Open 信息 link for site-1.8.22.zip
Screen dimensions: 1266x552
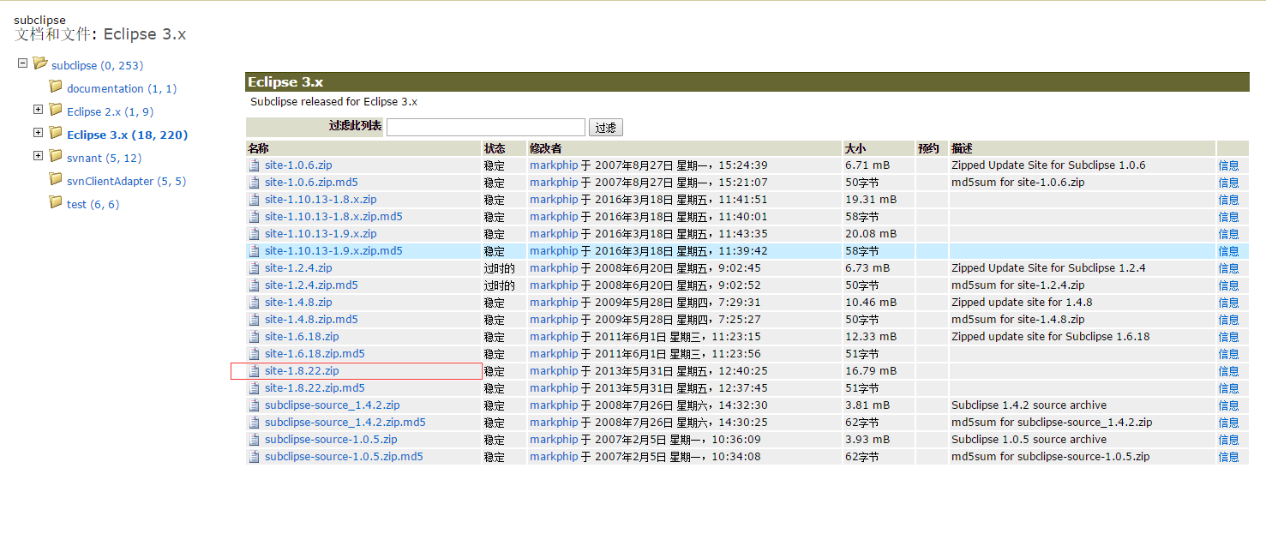pyautogui.click(x=1228, y=371)
